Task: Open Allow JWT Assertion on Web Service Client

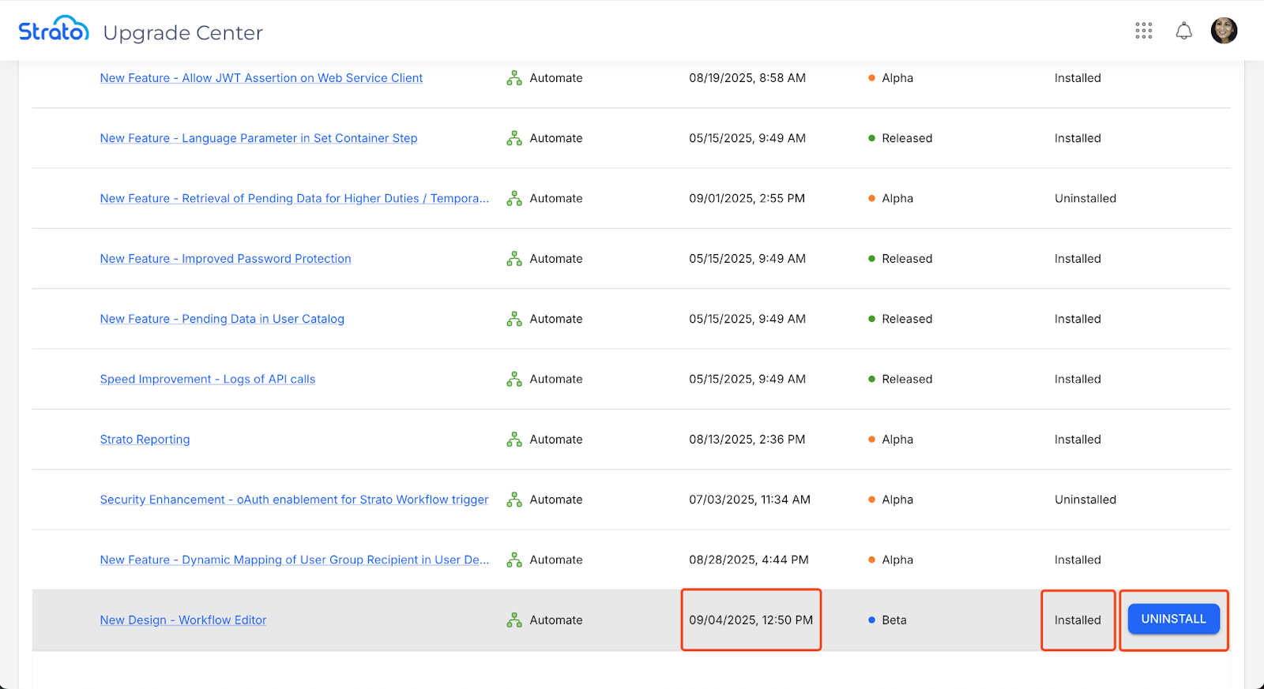Action: tap(261, 78)
